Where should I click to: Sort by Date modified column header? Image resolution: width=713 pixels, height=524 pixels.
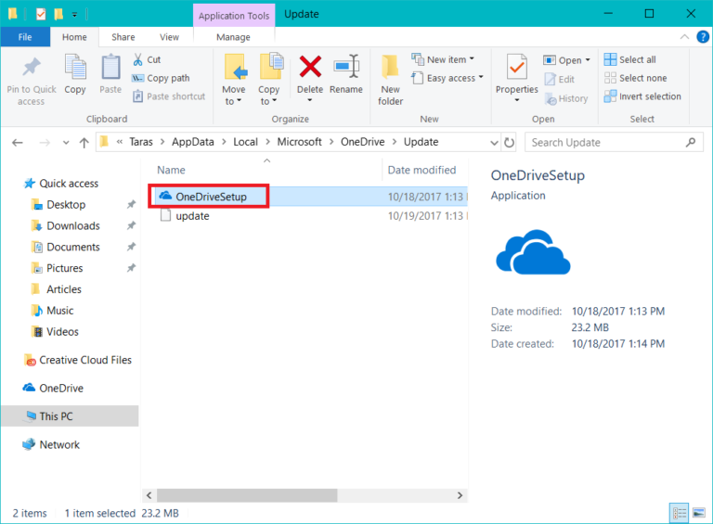[421, 170]
